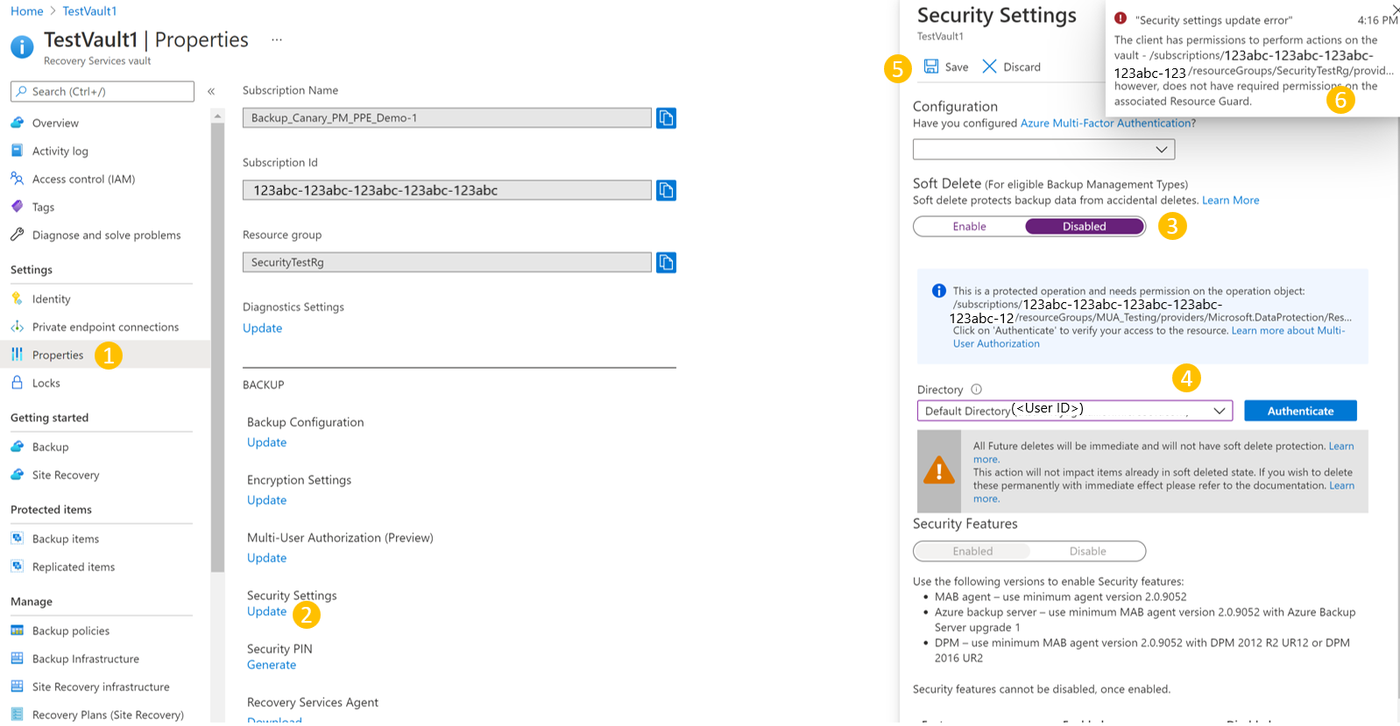Click the Authenticate button

pos(1300,411)
